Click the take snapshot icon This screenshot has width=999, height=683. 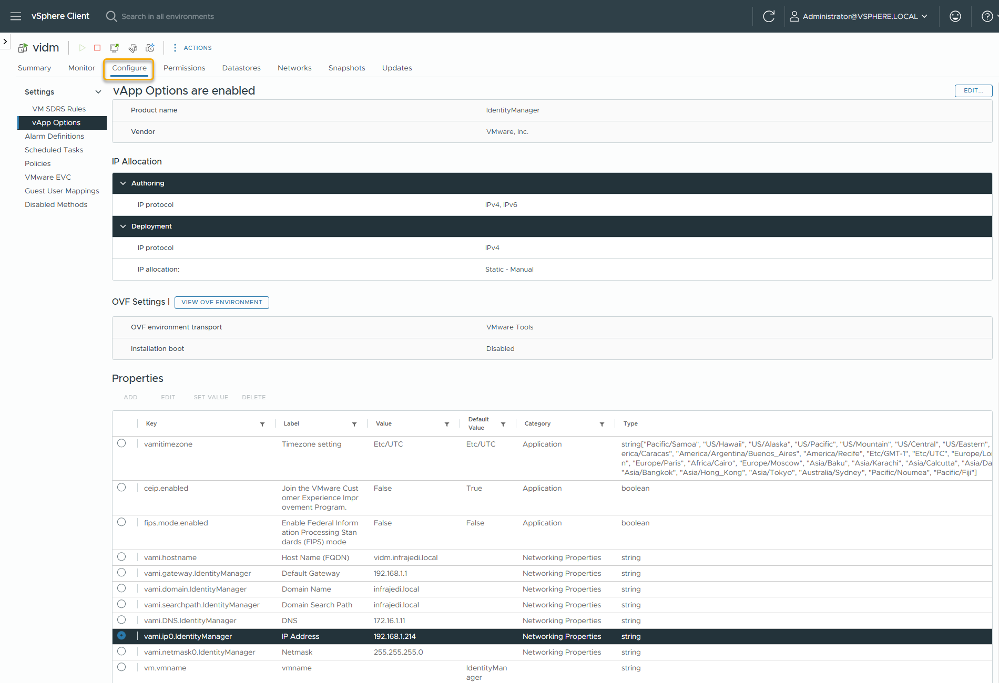pyautogui.click(x=150, y=48)
